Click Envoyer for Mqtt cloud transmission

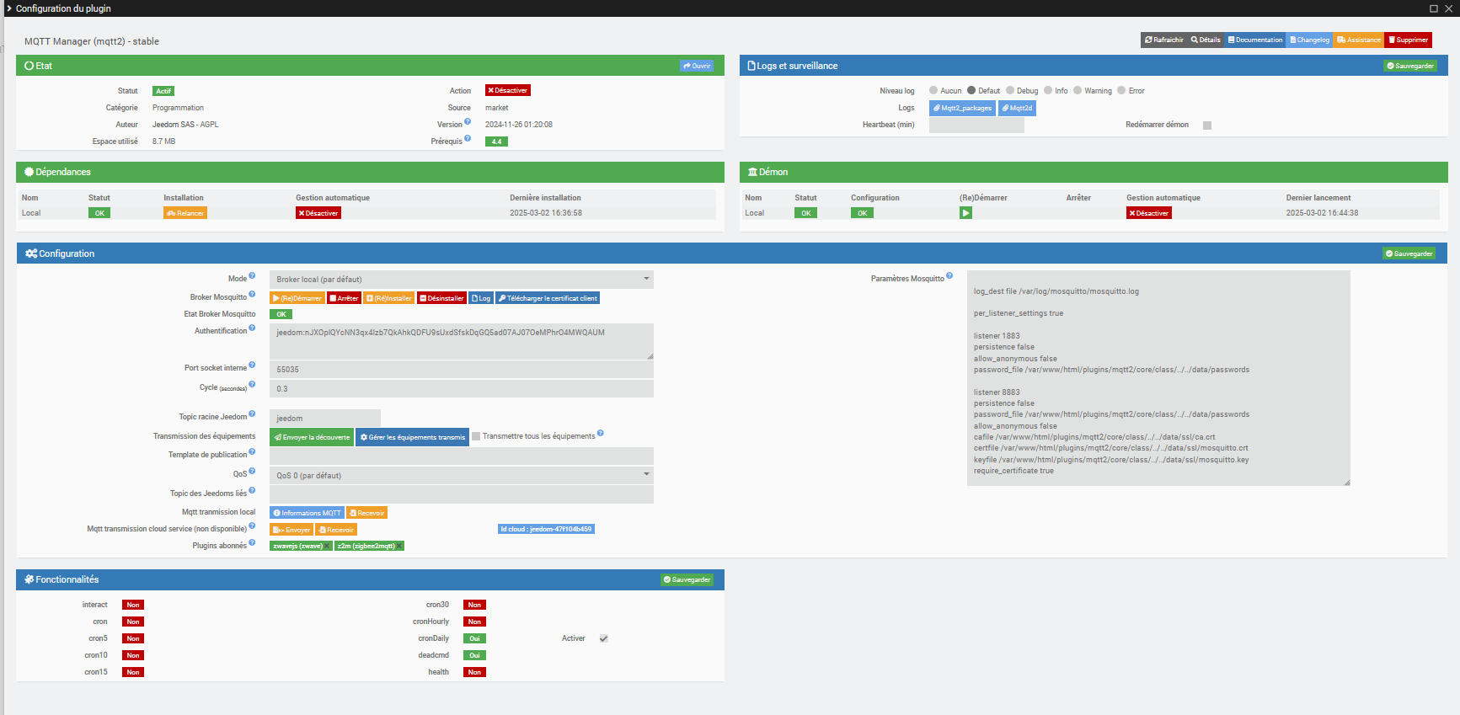point(291,530)
